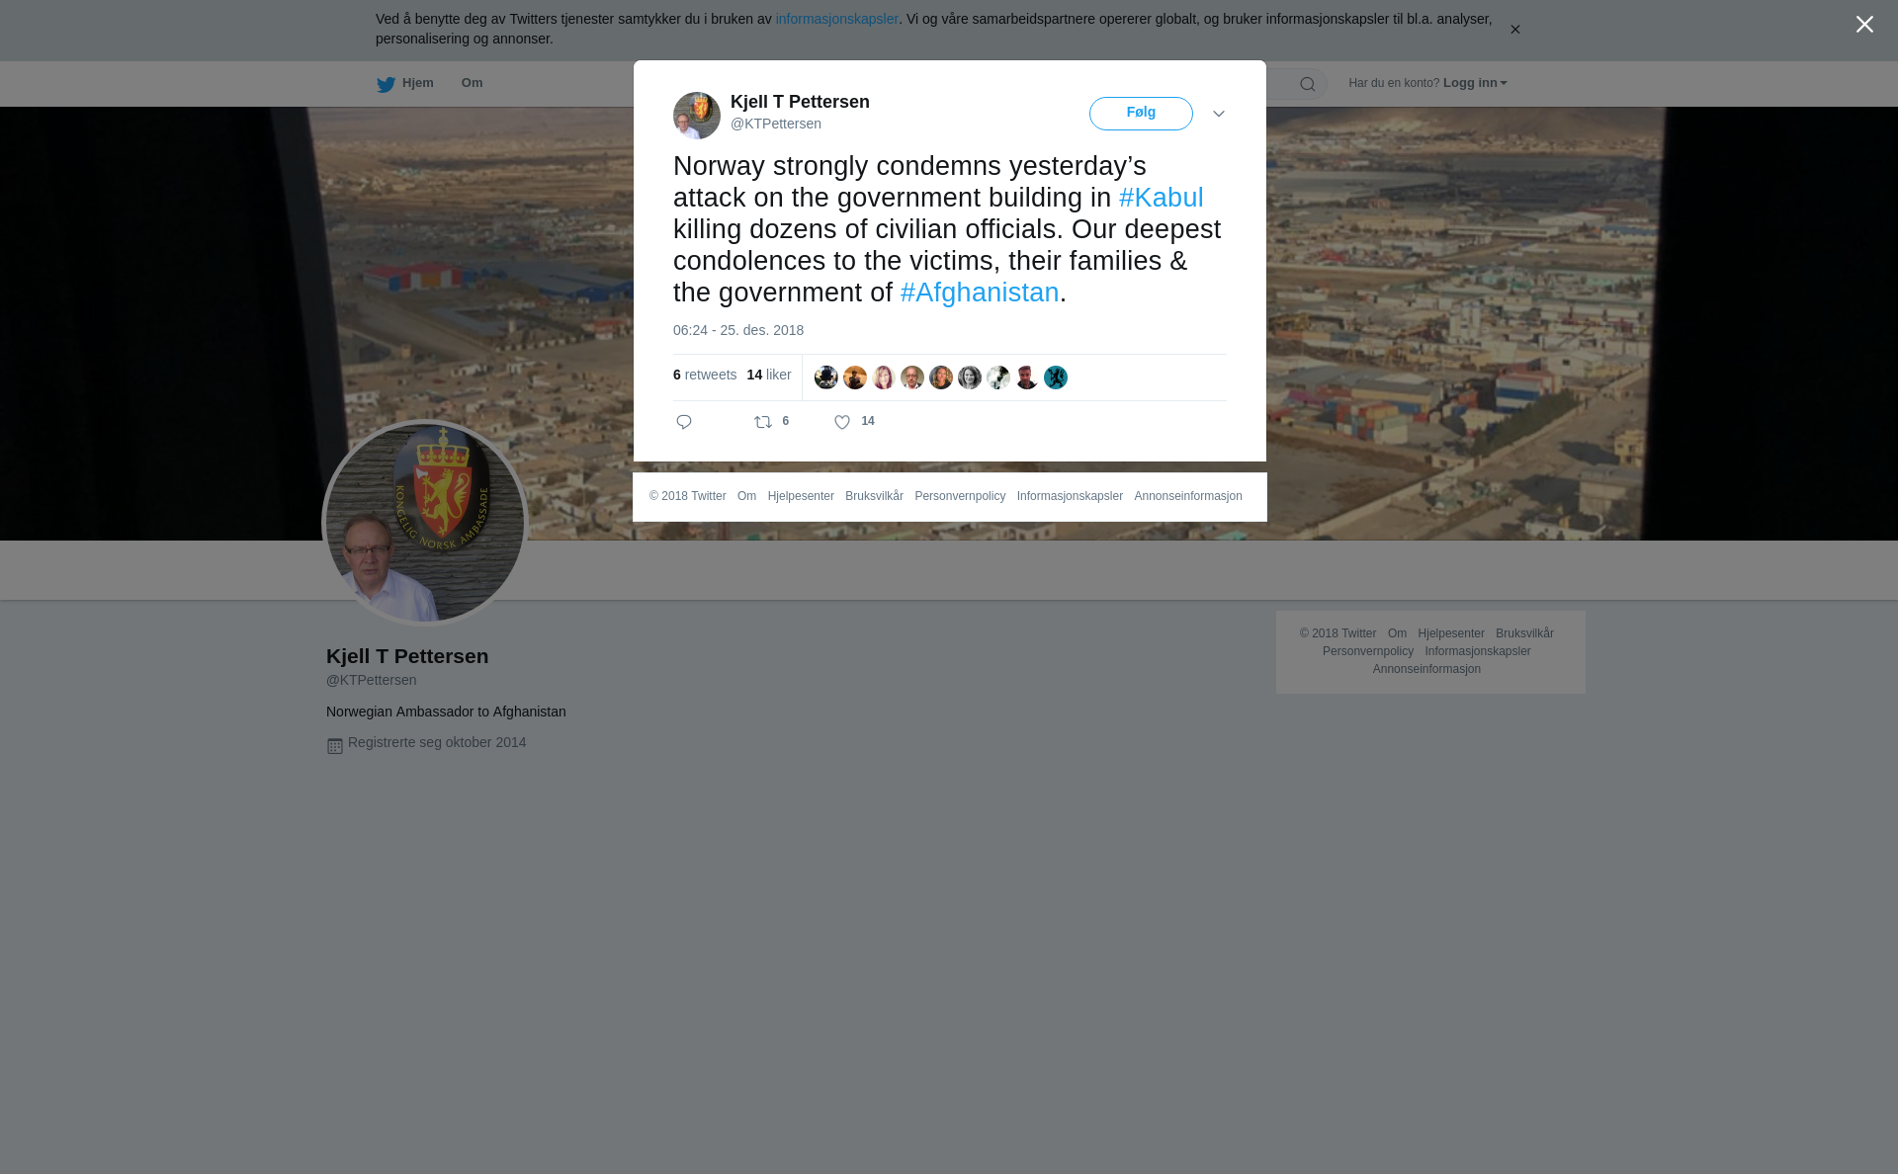
Task: Click the last teal liker avatar
Action: (x=1056, y=377)
